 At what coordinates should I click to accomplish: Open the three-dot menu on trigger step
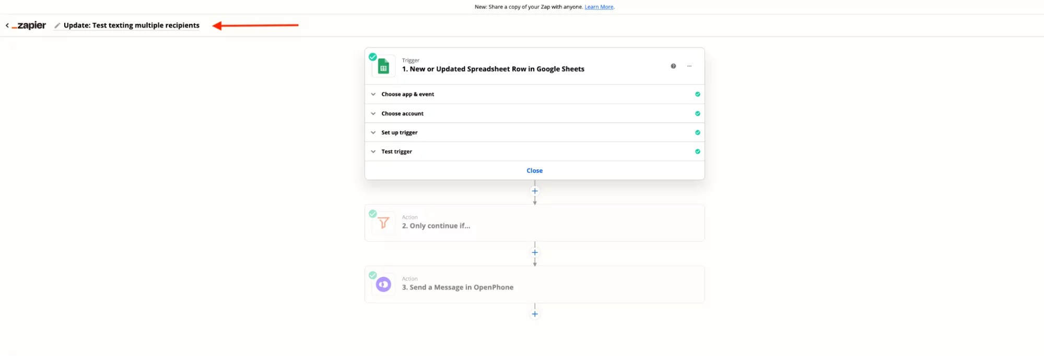(x=689, y=66)
